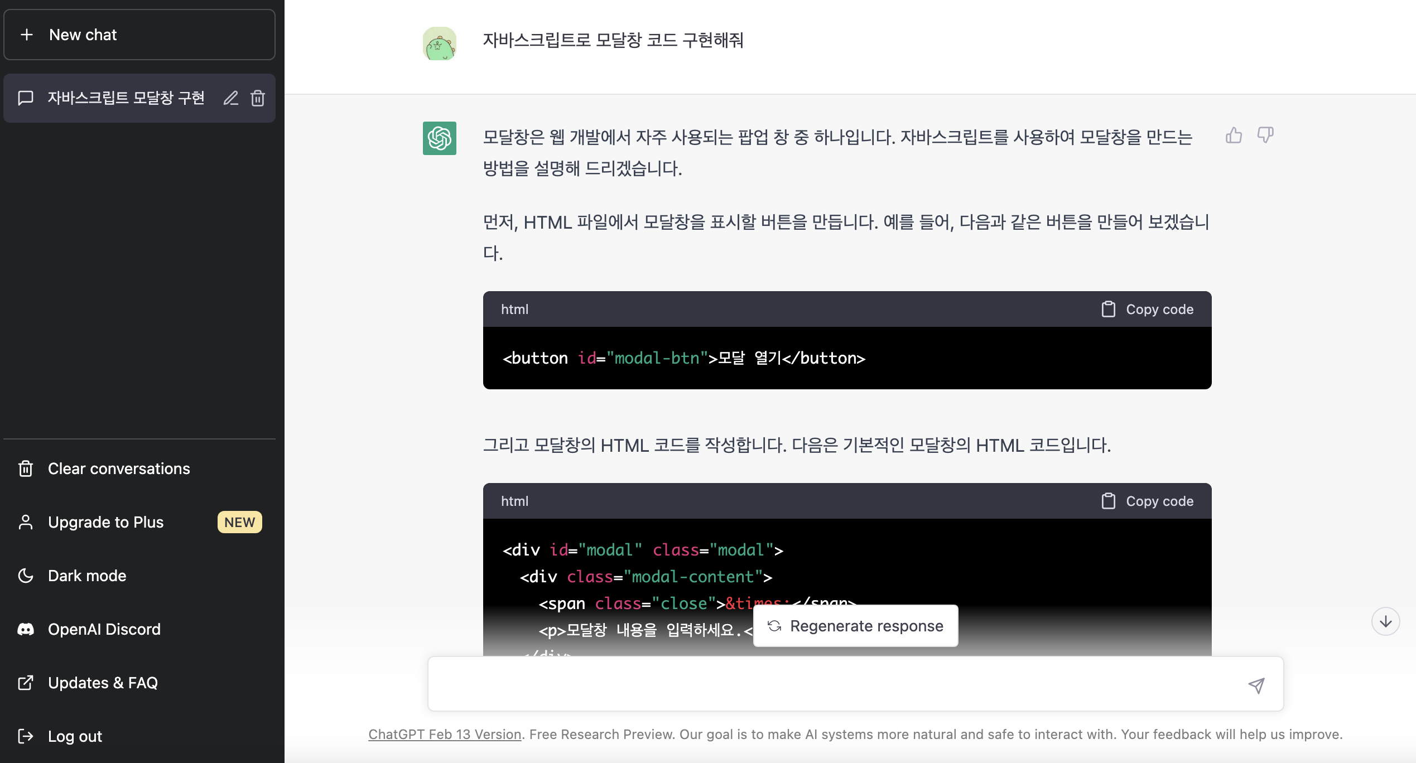The image size is (1416, 763).
Task: Delete the chat using the trash icon
Action: coord(258,98)
